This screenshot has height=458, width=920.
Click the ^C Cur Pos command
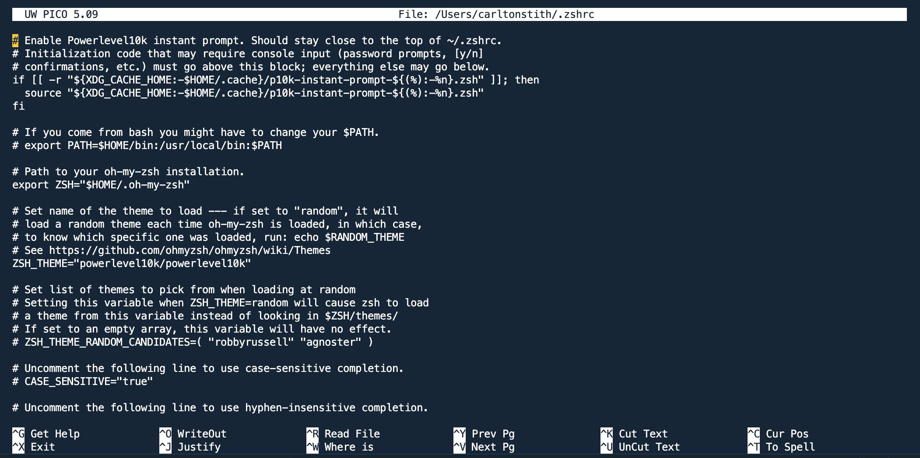778,434
